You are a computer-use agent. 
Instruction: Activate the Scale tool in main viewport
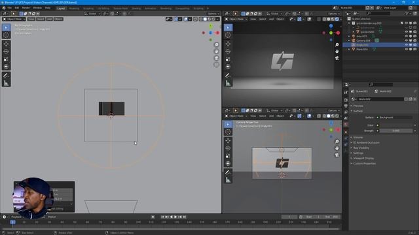(x=6, y=59)
